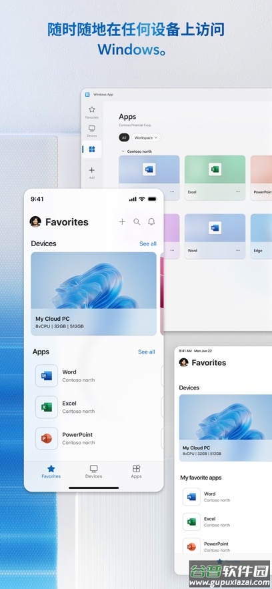Open more options on Word card in second row
Screen dimensions: 272x589
click(x=238, y=250)
